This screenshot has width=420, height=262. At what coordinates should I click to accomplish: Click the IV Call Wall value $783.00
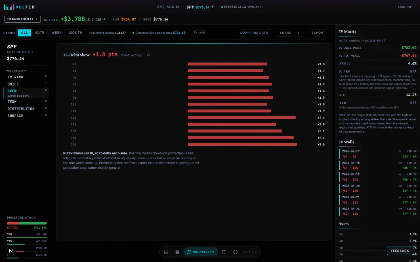(x=409, y=48)
